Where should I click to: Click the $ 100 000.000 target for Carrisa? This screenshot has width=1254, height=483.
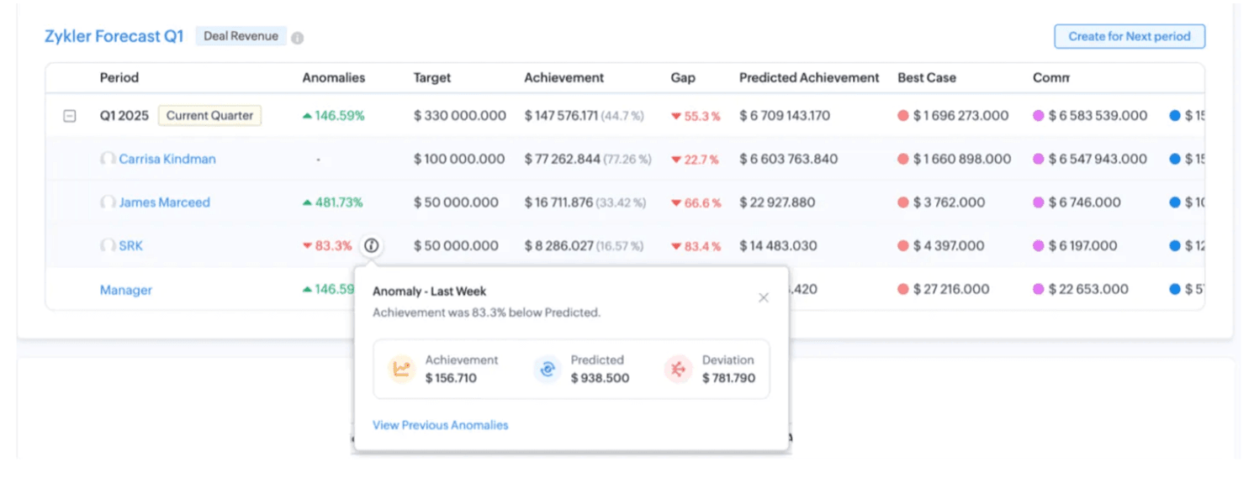point(459,159)
